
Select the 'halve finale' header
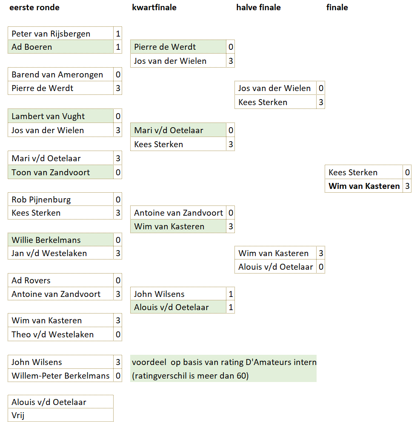coord(258,7)
